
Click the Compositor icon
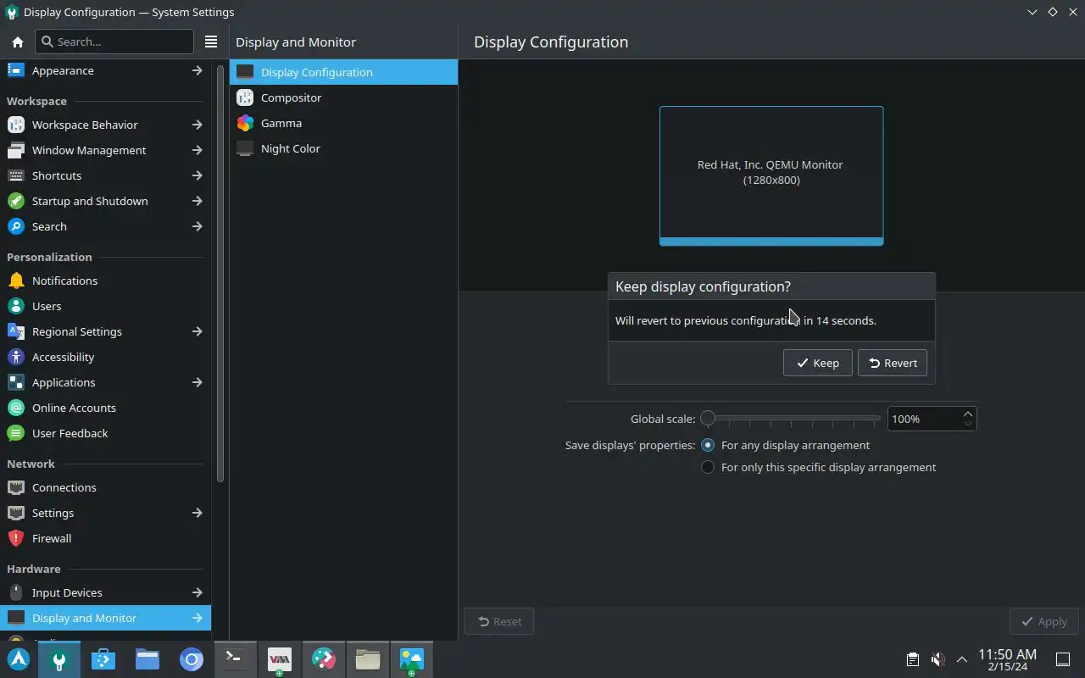tap(245, 97)
